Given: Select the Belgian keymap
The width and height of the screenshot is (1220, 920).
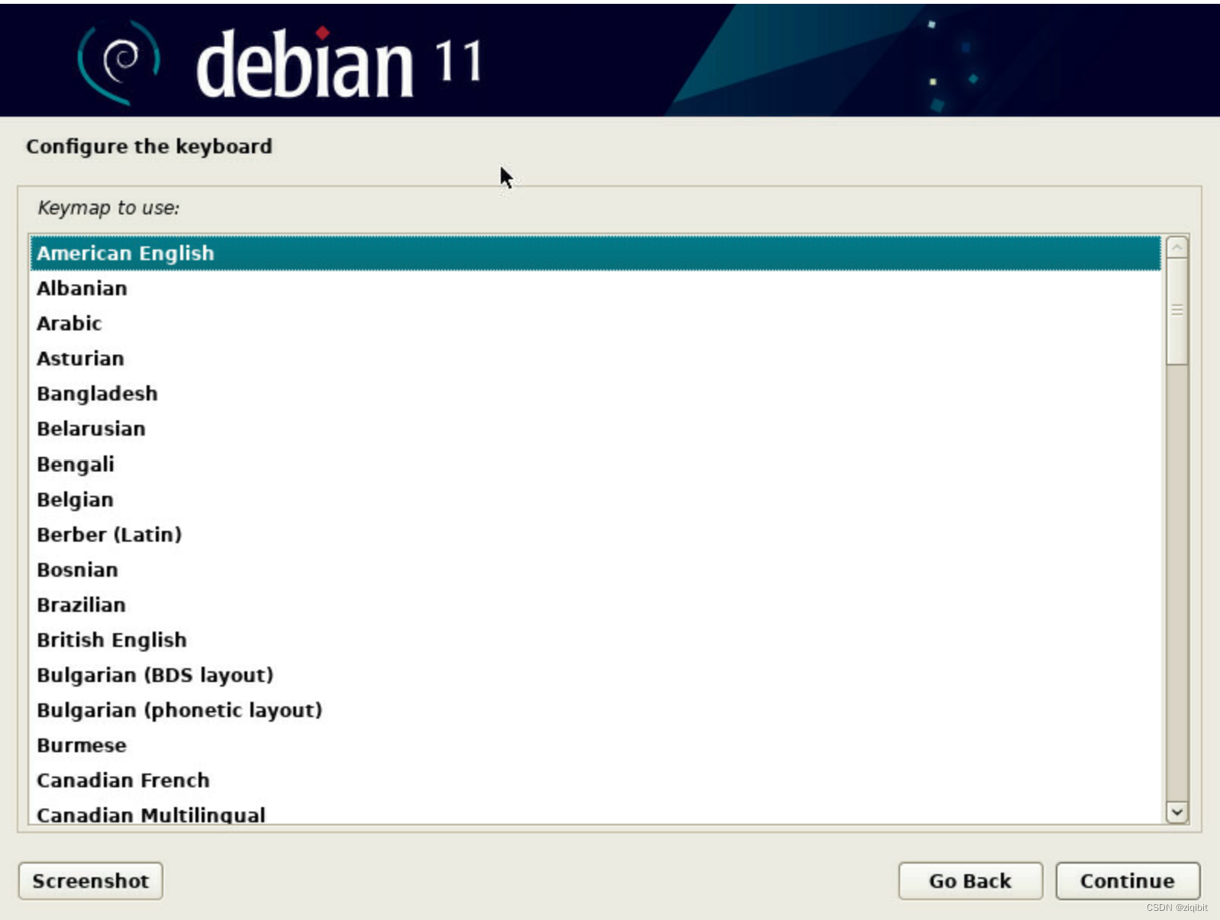Looking at the screenshot, I should click(x=75, y=500).
